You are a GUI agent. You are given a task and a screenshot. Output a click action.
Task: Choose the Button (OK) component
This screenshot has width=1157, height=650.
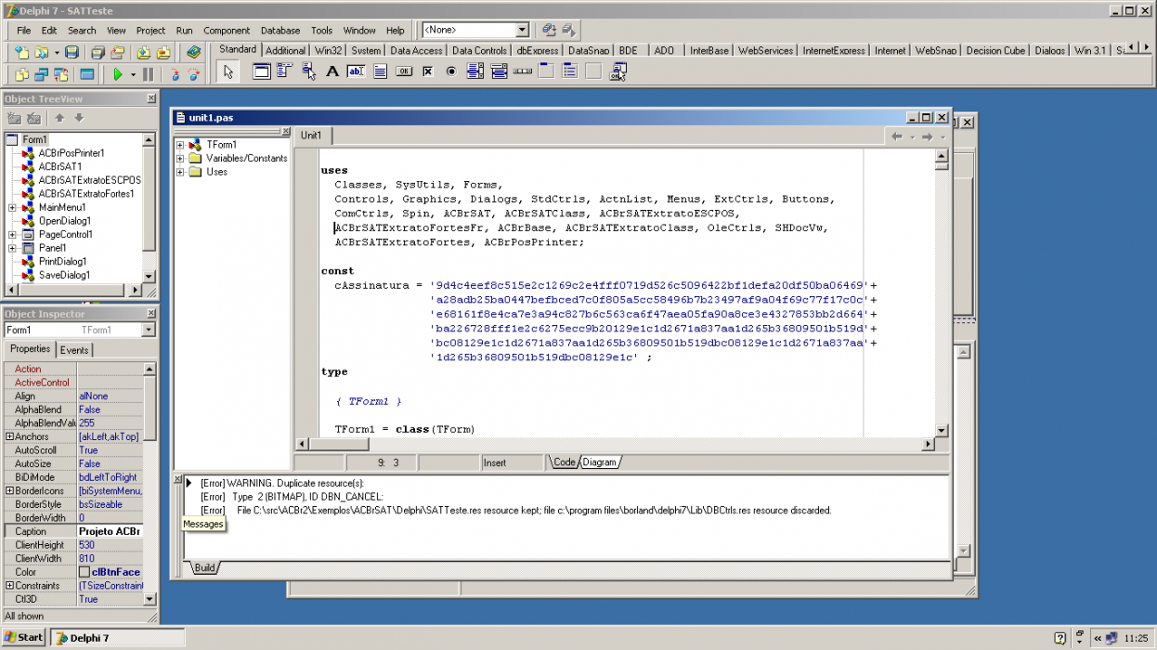tap(404, 71)
